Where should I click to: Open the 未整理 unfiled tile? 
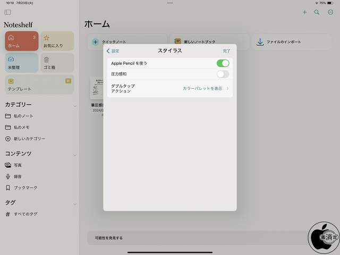pyautogui.click(x=22, y=63)
